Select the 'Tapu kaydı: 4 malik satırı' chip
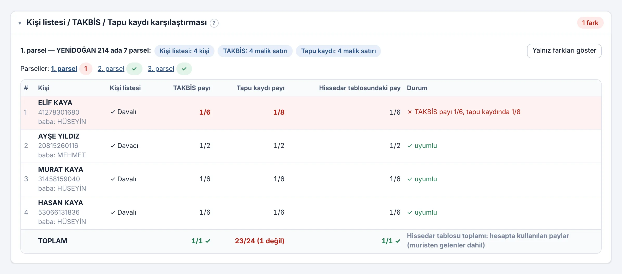This screenshot has width=622, height=274. coord(338,51)
